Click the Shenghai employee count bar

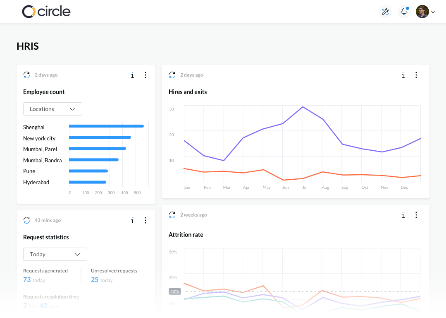tap(106, 126)
